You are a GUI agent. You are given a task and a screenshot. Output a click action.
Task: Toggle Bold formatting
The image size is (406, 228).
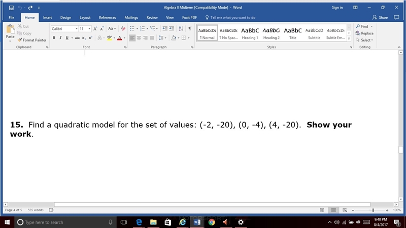click(x=54, y=37)
